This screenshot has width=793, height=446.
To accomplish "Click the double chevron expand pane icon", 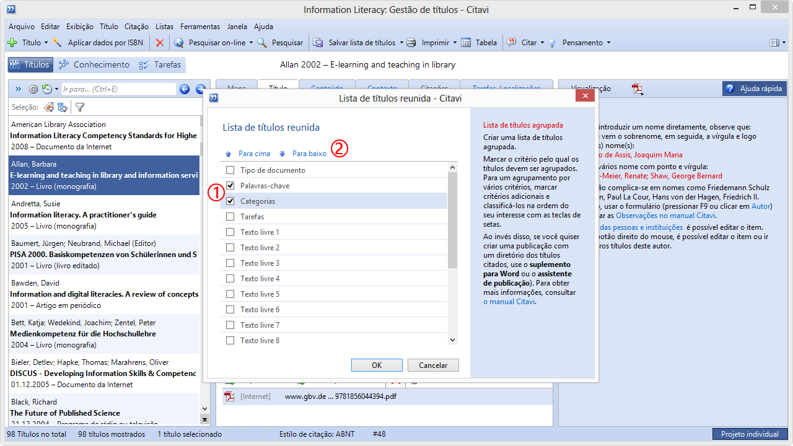I will [18, 89].
